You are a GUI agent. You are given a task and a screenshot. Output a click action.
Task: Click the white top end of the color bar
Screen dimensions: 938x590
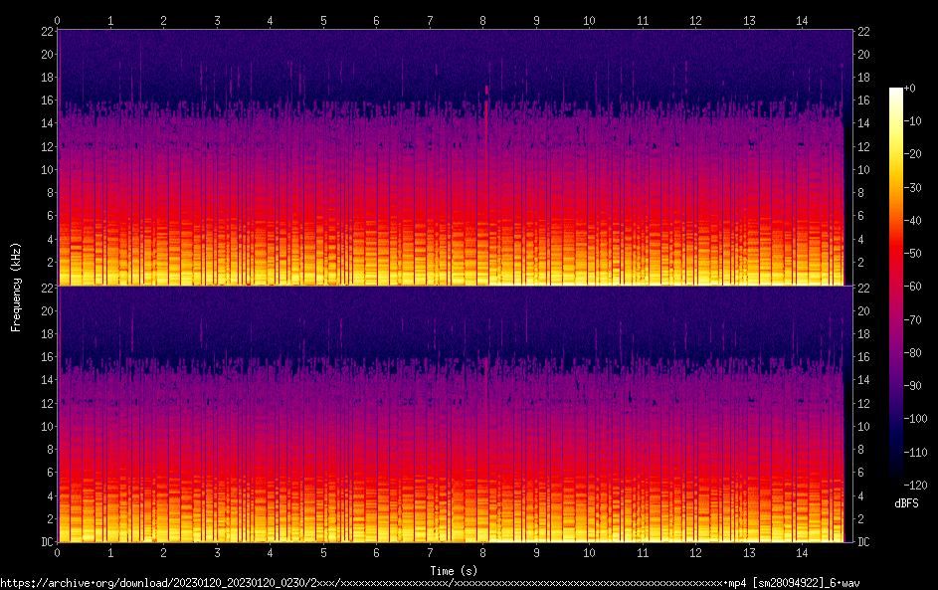tap(896, 92)
